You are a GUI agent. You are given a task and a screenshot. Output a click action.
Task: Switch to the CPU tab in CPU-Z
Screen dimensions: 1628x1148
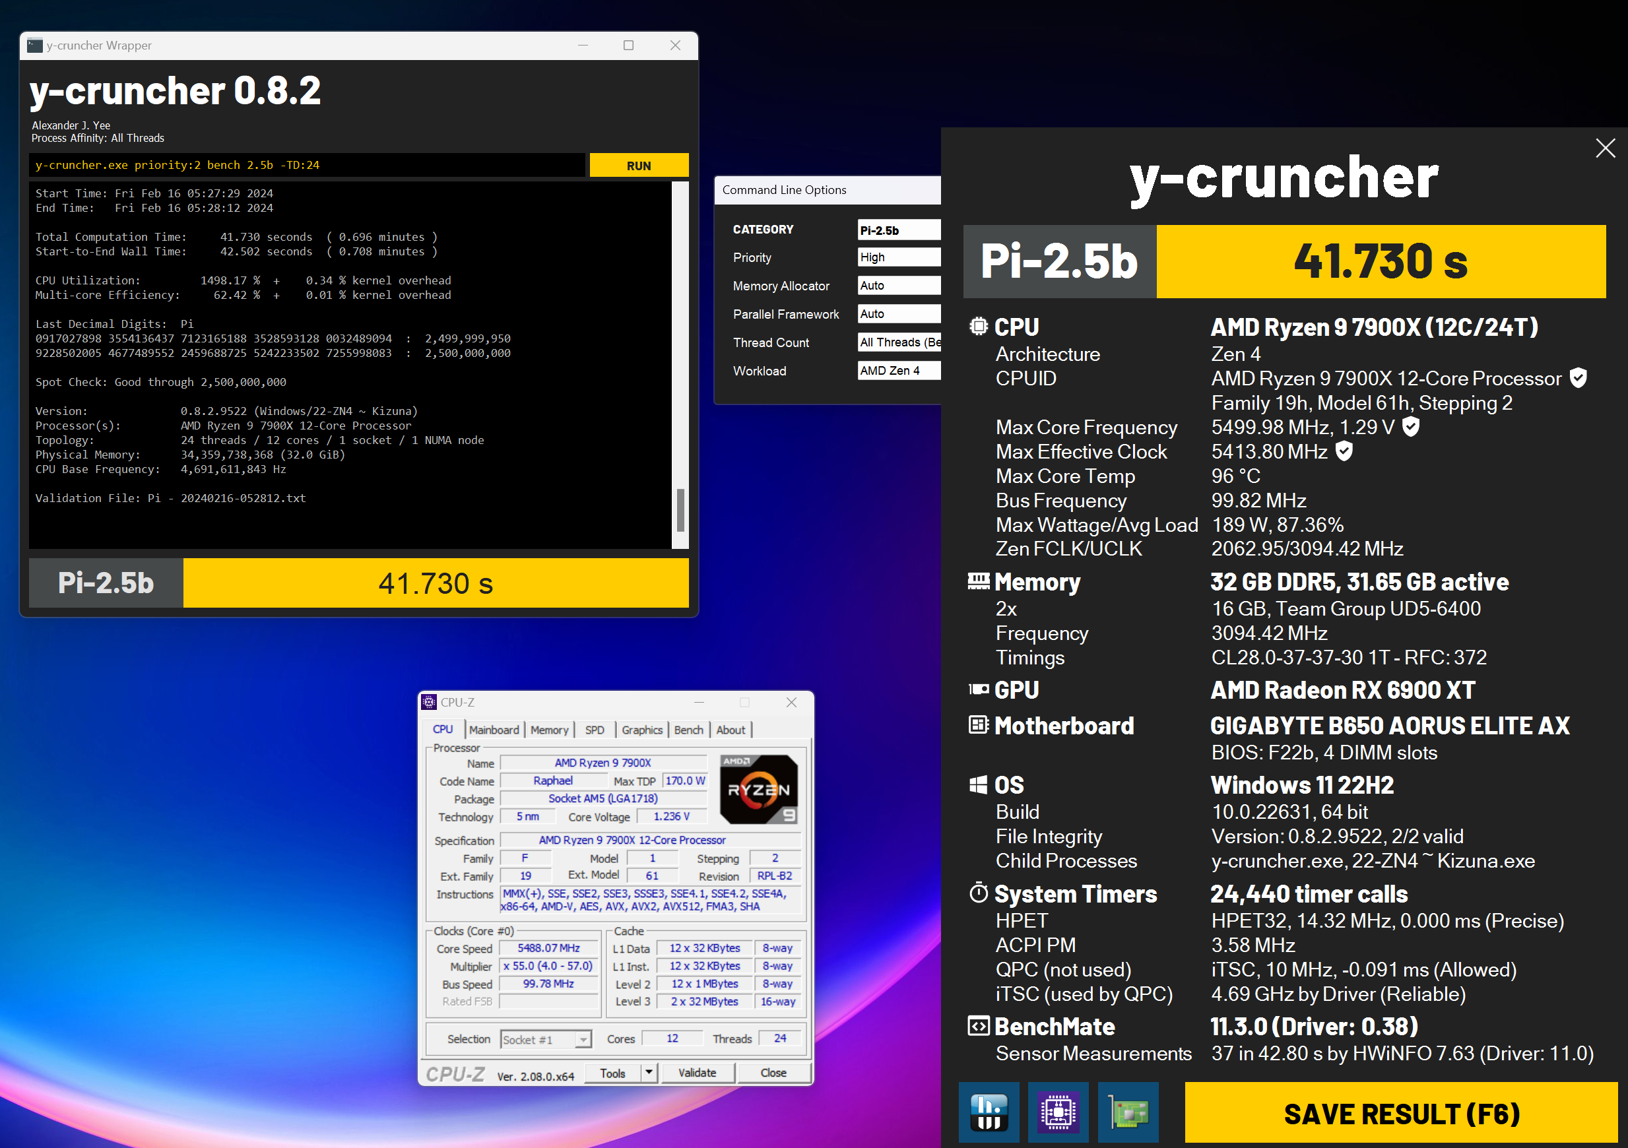tap(443, 729)
